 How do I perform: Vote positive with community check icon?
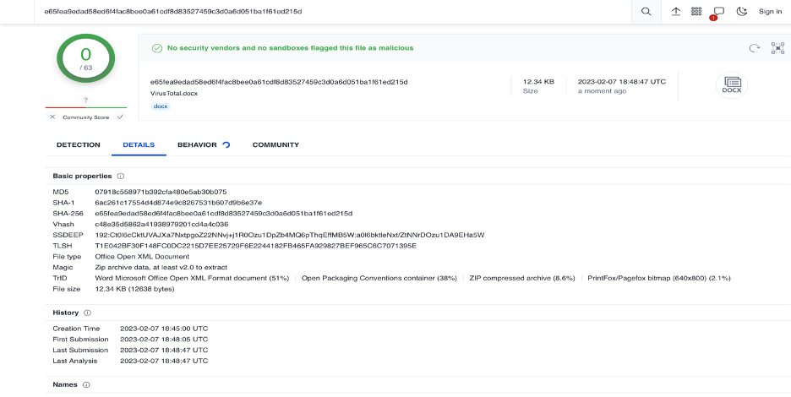tap(119, 117)
